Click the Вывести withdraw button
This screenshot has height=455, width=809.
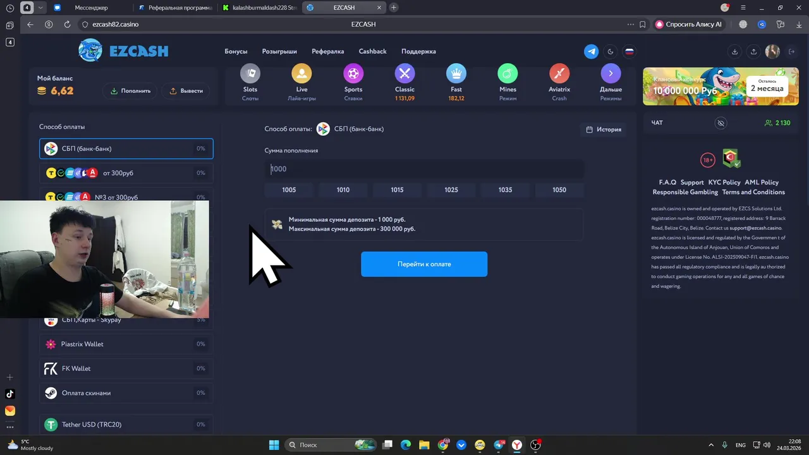tap(186, 91)
